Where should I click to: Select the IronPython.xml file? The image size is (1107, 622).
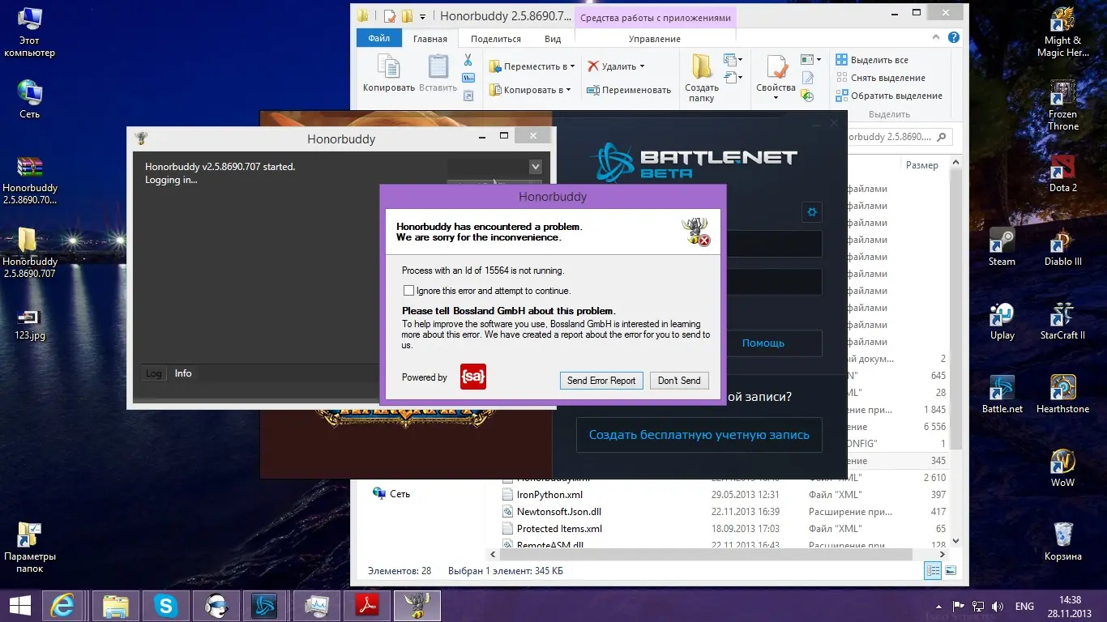[x=549, y=495]
